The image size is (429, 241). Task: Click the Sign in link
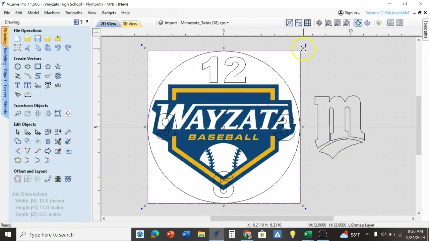pyautogui.click(x=349, y=13)
